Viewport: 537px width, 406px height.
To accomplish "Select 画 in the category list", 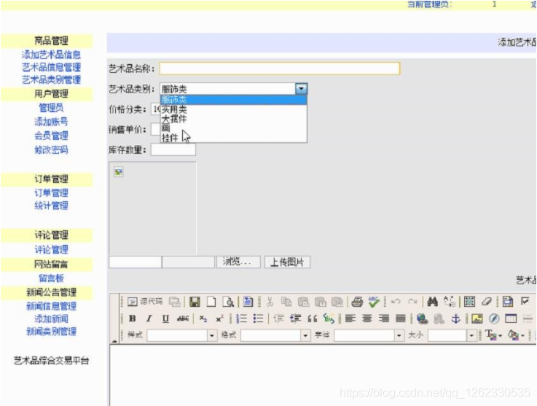I will (x=233, y=128).
